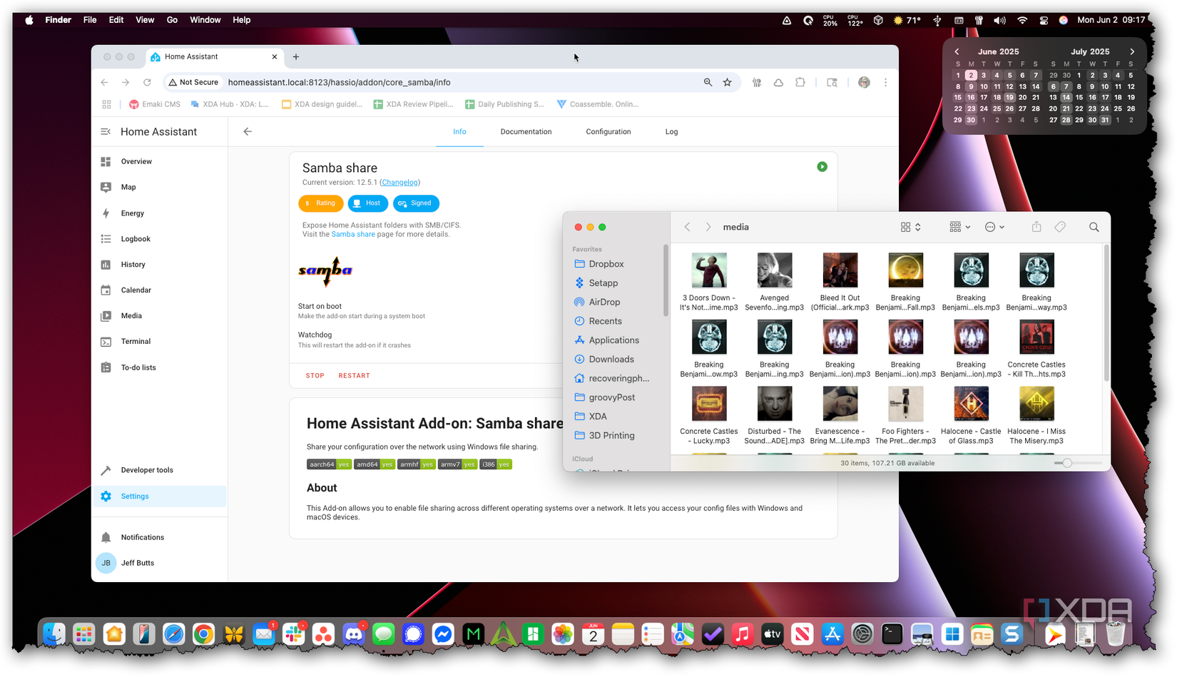1177x677 pixels.
Task: Open the grouping dropdown in the Finder toolbar
Action: pyautogui.click(x=959, y=226)
